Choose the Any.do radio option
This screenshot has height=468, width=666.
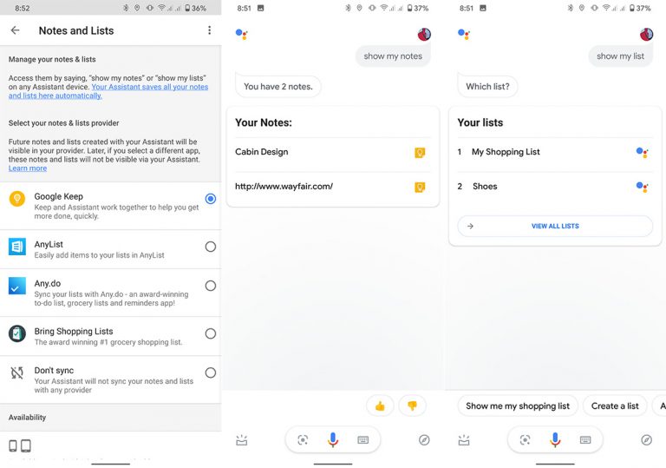click(210, 286)
